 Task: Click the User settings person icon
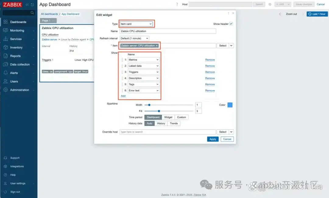point(5,183)
